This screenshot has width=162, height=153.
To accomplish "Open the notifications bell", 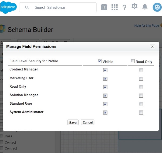I will click(145, 7).
